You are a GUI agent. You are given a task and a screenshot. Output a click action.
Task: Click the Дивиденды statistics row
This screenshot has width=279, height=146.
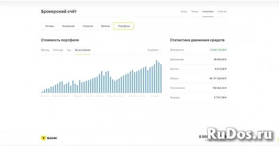(198, 59)
